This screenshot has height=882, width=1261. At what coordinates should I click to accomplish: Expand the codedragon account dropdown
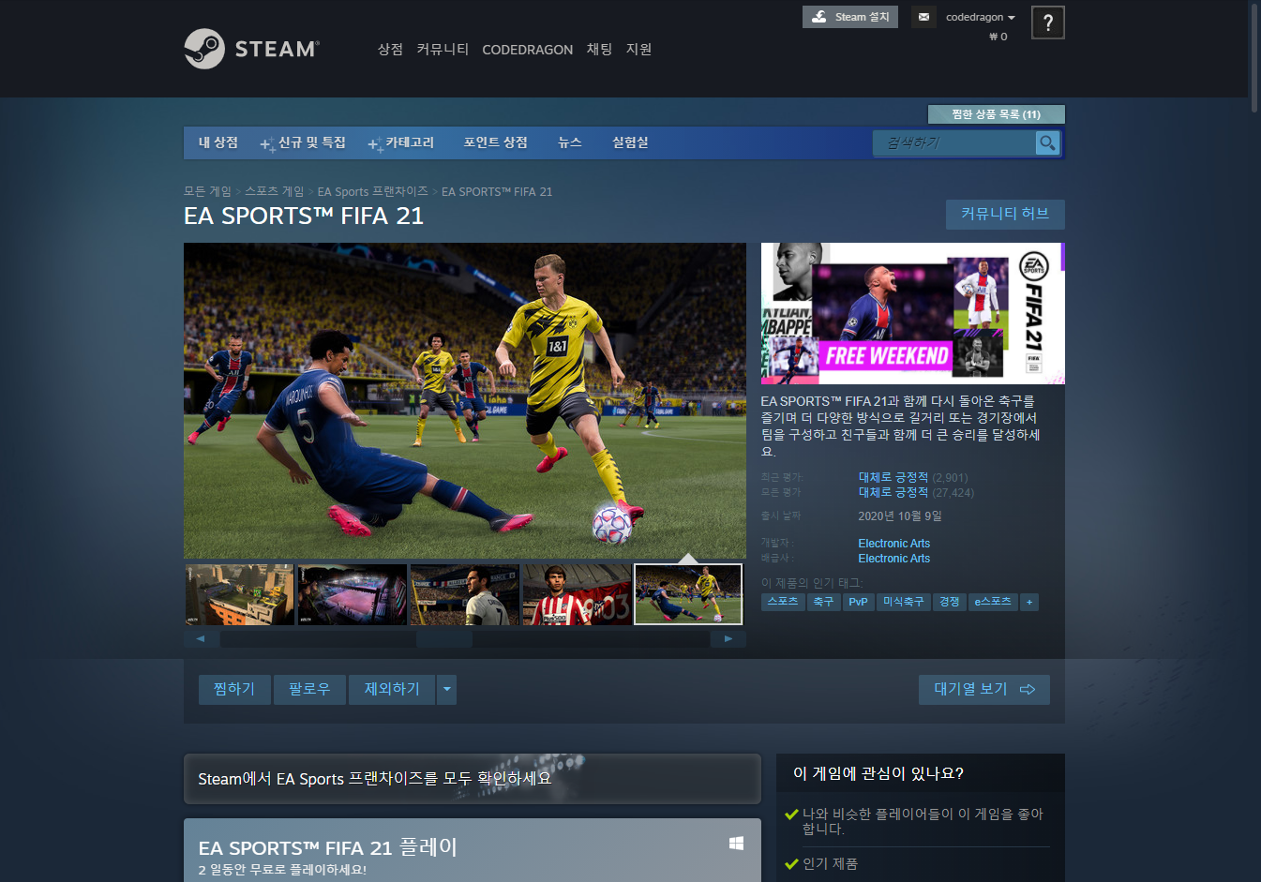point(981,17)
